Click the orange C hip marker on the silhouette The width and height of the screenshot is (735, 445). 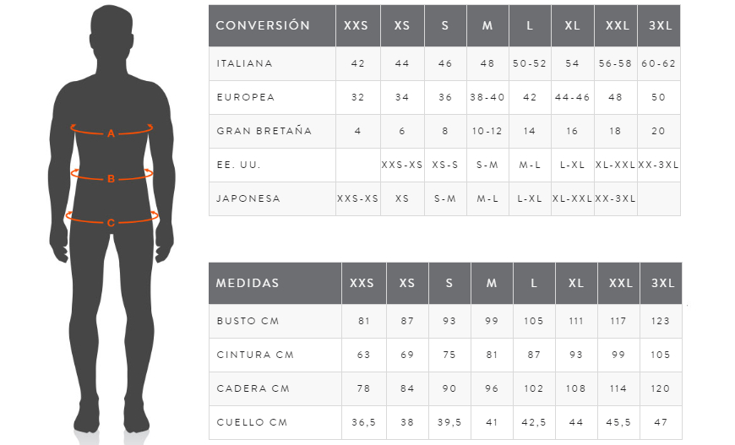[x=111, y=223]
